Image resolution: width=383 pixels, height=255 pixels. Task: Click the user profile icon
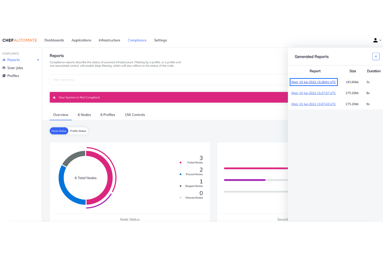tap(375, 40)
